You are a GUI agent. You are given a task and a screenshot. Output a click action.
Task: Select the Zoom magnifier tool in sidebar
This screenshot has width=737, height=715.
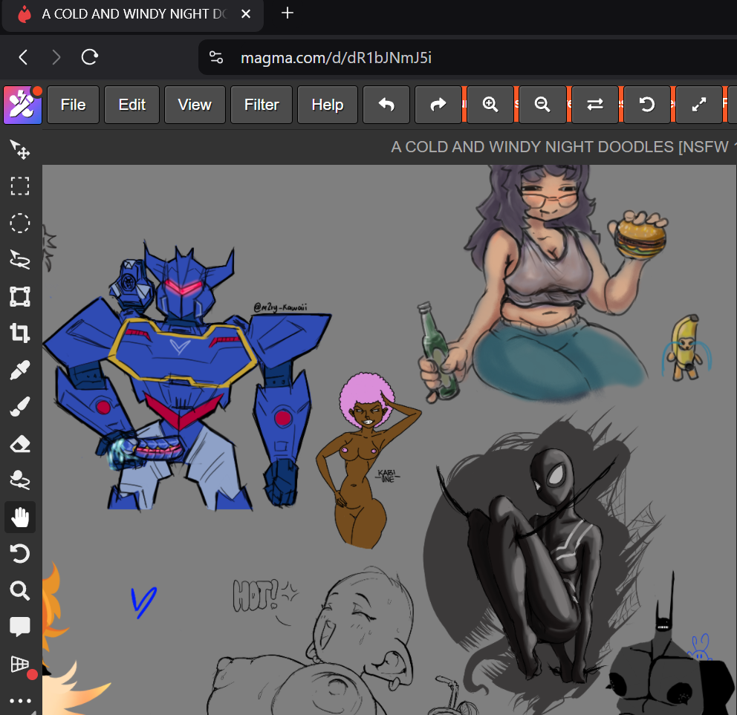20,591
